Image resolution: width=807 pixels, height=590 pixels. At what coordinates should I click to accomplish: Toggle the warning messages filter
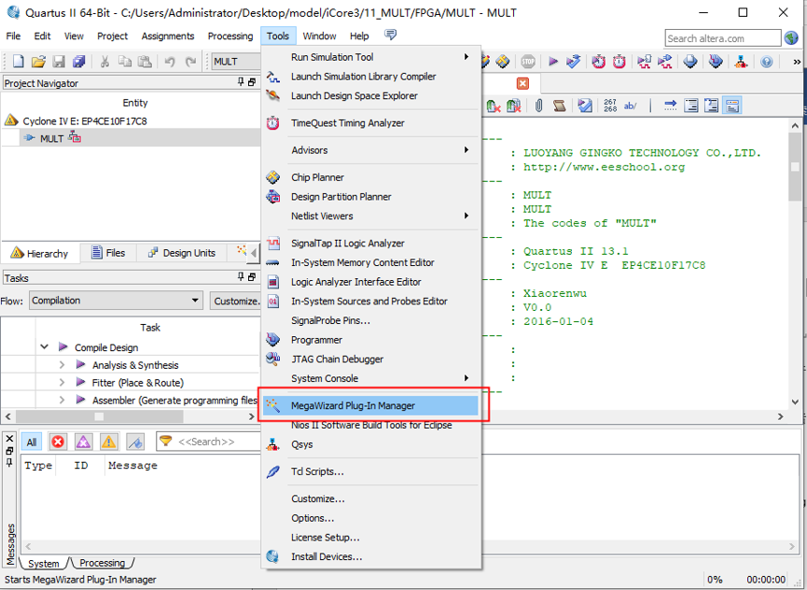109,442
